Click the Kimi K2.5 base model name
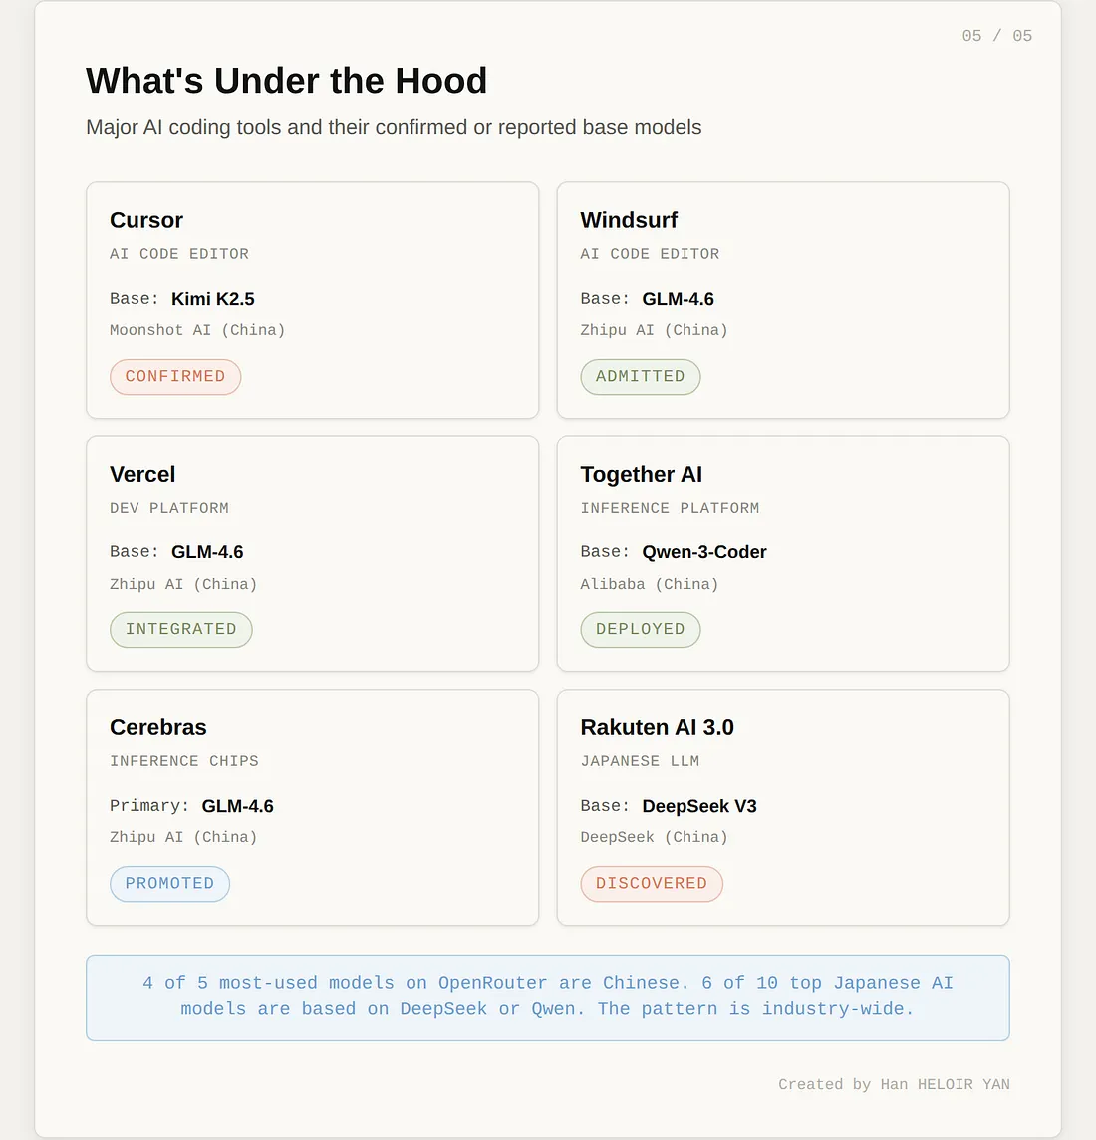The height and width of the screenshot is (1140, 1096). tap(213, 299)
